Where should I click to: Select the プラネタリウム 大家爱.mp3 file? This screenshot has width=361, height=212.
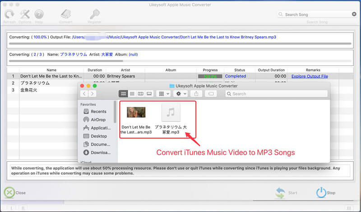point(171,120)
